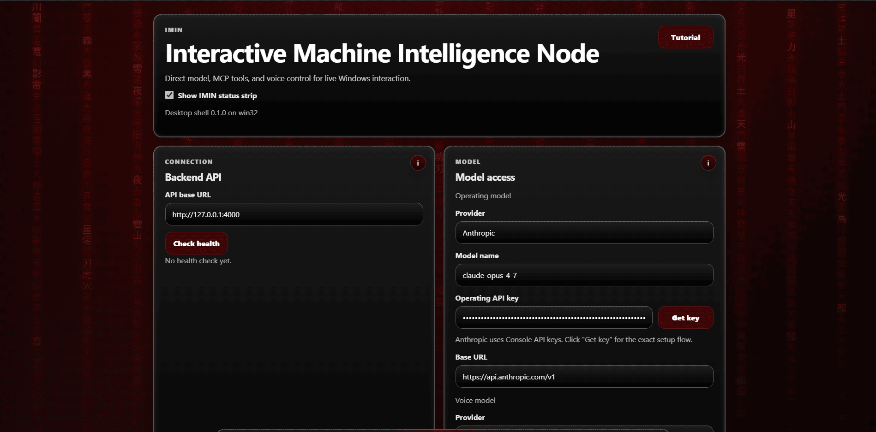Image resolution: width=876 pixels, height=432 pixels.
Task: Click the IMIN label above the title
Action: [174, 30]
